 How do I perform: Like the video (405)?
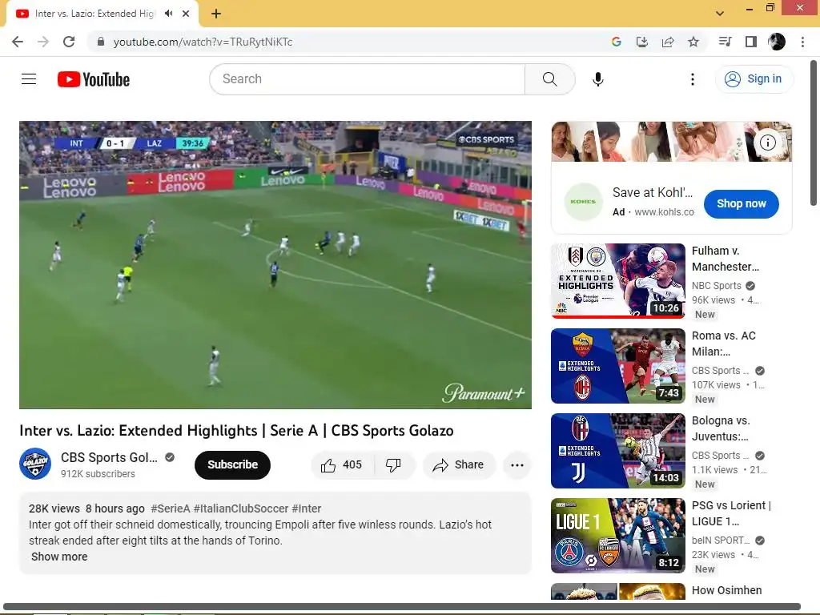coord(342,464)
